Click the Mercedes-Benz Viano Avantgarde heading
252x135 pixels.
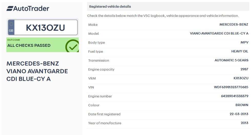click(x=37, y=71)
